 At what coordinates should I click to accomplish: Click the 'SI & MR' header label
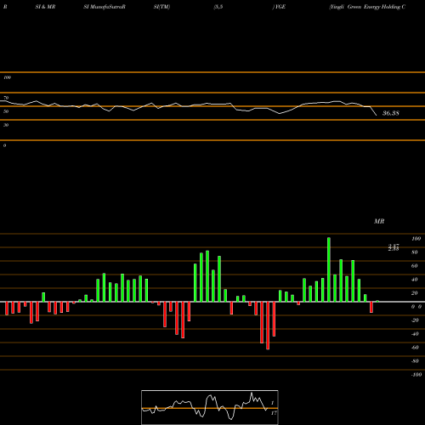(x=45, y=7)
